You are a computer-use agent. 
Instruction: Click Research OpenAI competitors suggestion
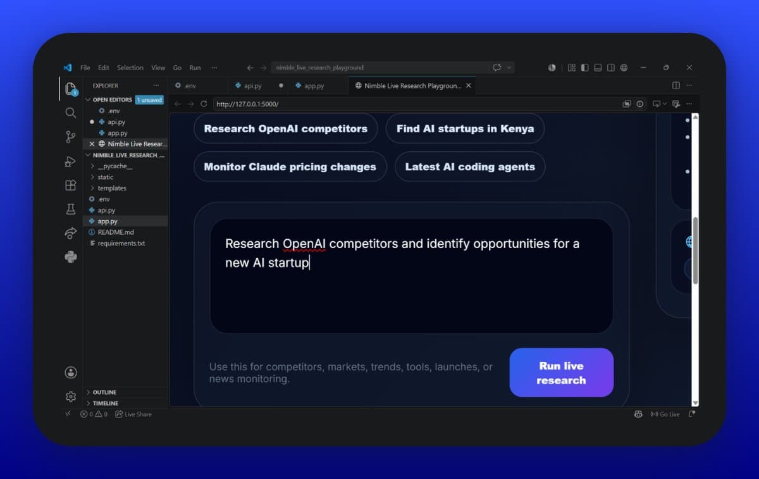286,128
